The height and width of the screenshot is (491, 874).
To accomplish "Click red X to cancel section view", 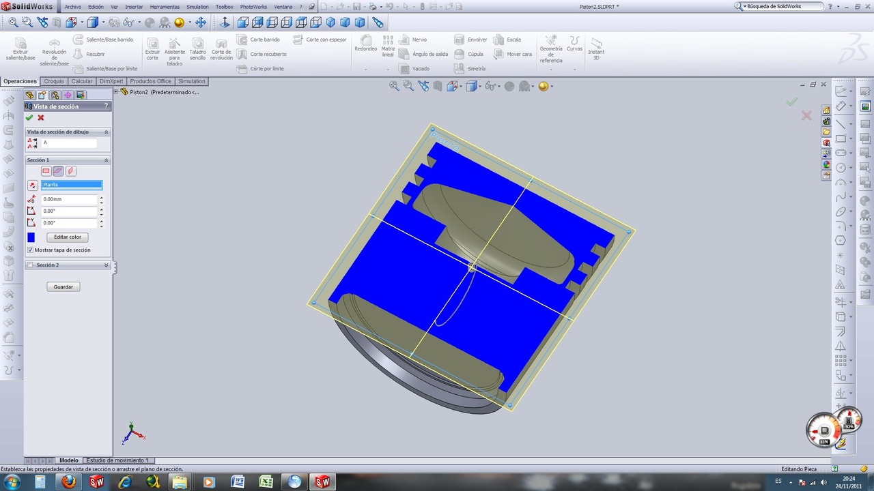I will pyautogui.click(x=41, y=118).
